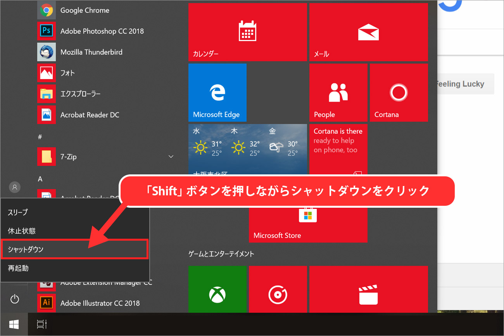Click the Power button icon
This screenshot has width=504, height=336.
tap(14, 299)
